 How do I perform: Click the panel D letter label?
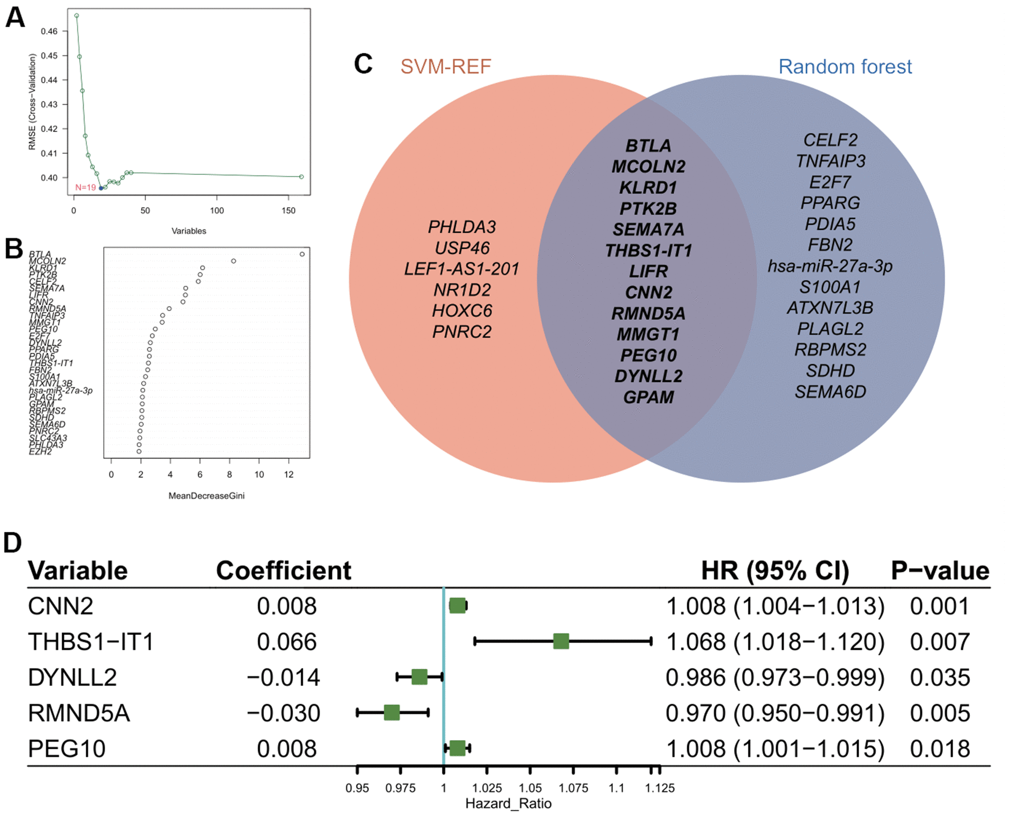13,543
